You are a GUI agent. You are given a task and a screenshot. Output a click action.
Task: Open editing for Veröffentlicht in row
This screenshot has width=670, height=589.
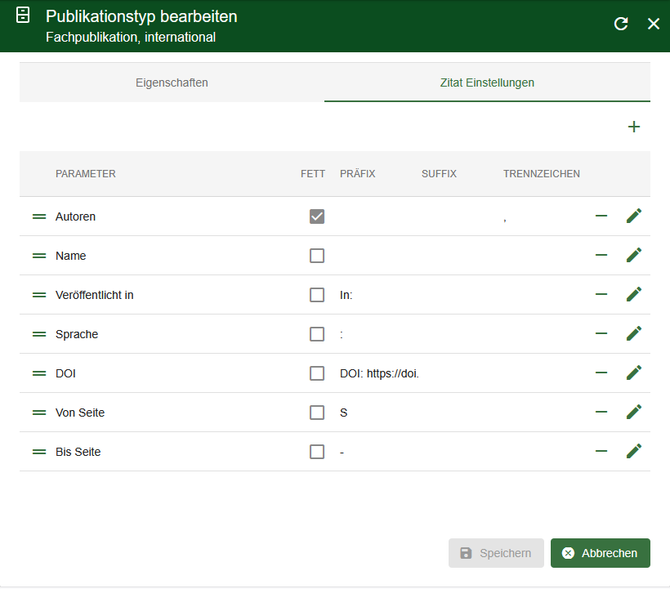point(633,294)
